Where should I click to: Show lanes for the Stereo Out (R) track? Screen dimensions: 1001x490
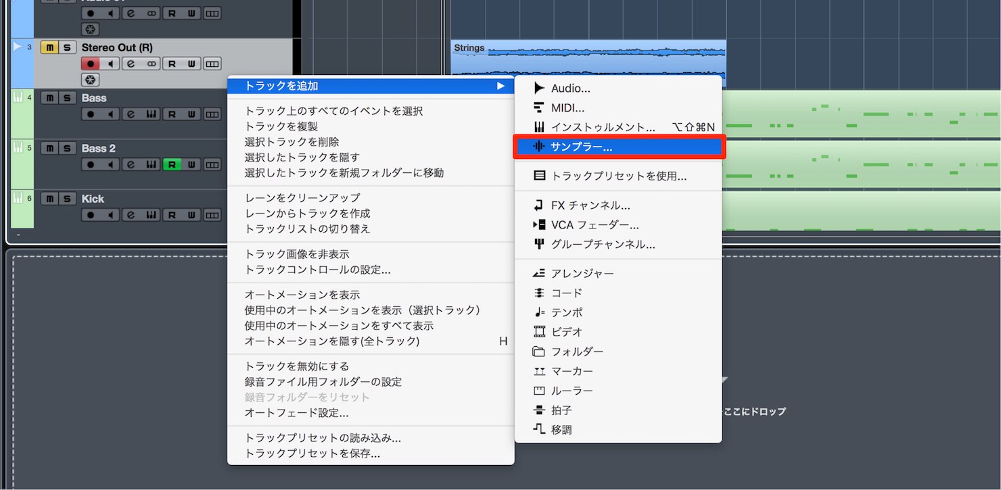click(212, 64)
